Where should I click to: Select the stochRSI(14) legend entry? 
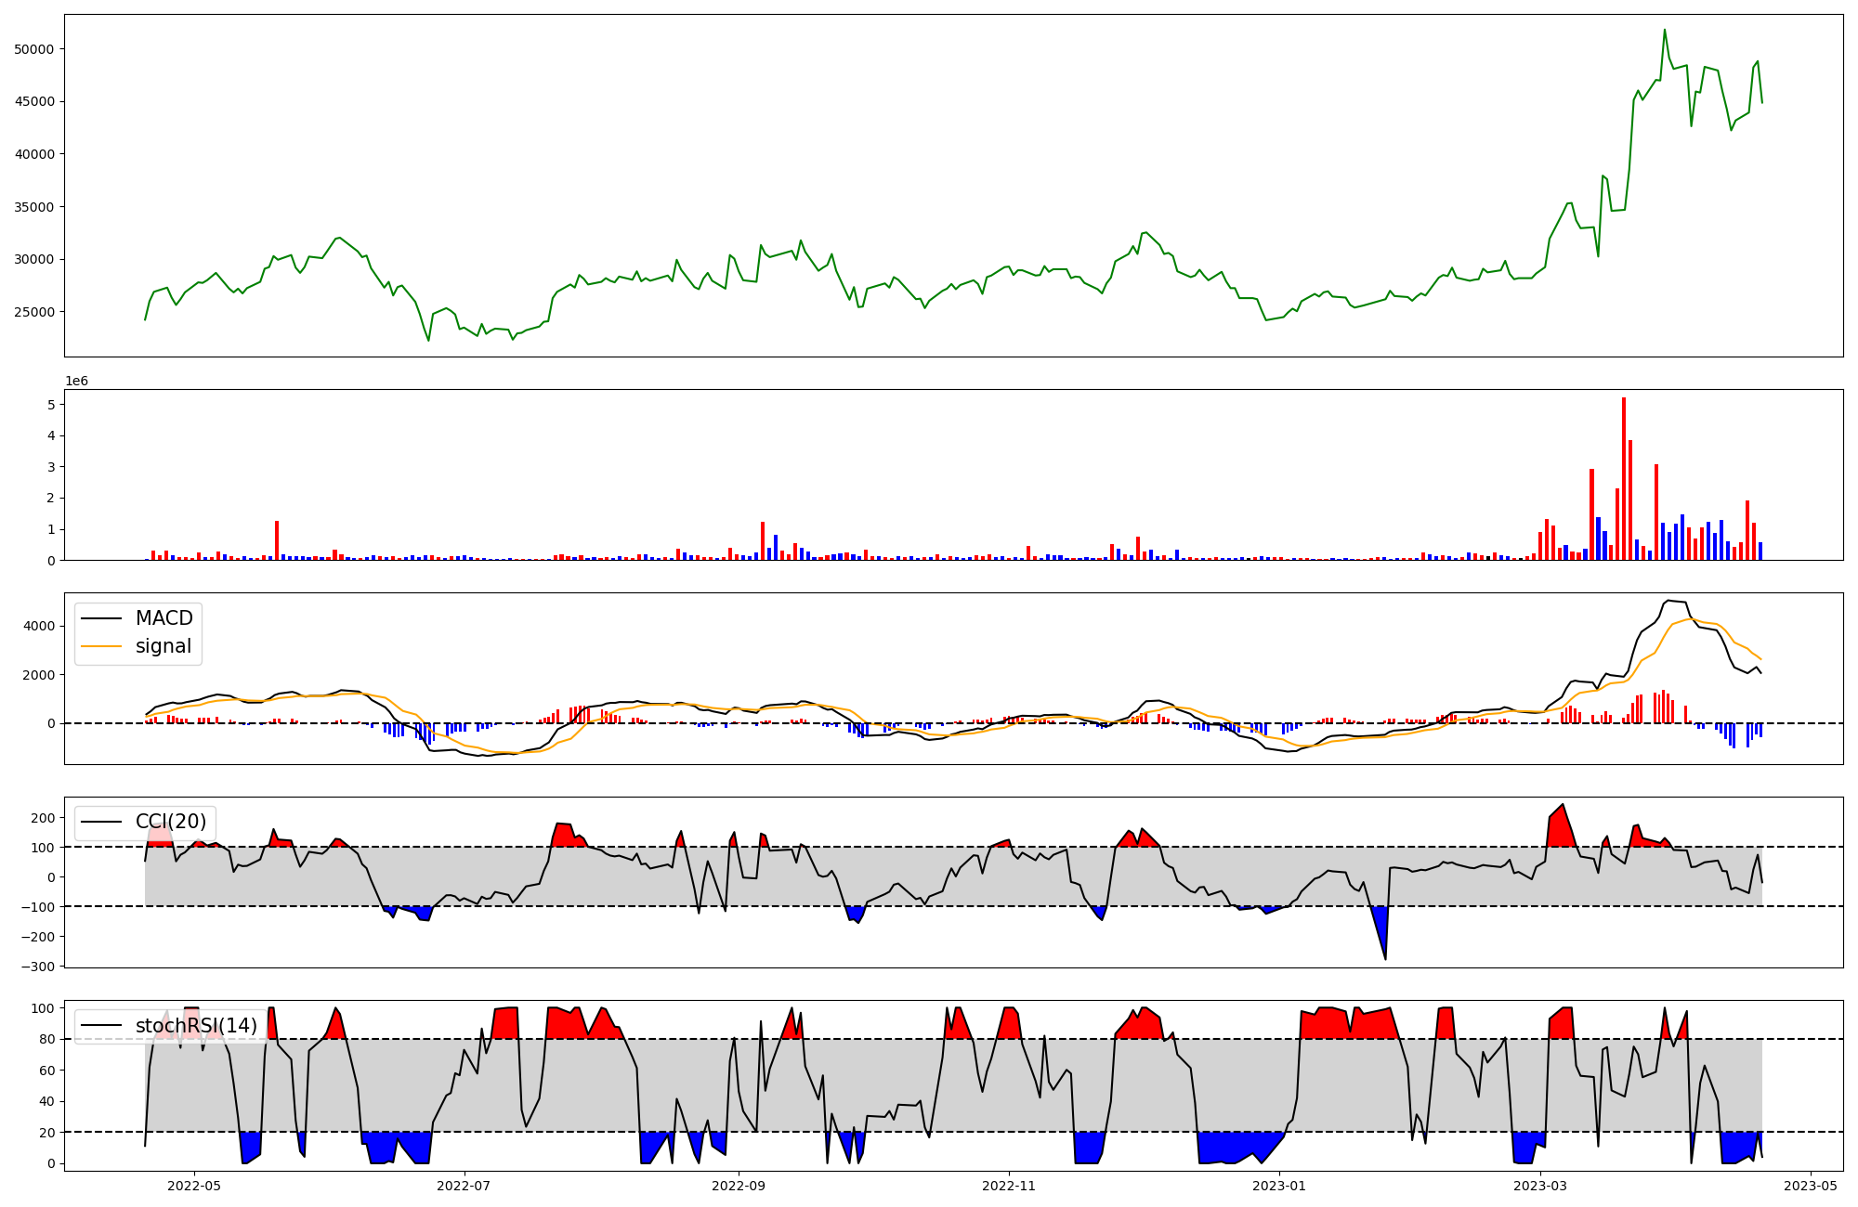[196, 1026]
